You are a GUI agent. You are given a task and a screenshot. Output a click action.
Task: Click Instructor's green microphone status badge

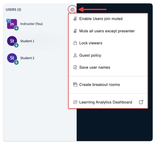pos(16,28)
